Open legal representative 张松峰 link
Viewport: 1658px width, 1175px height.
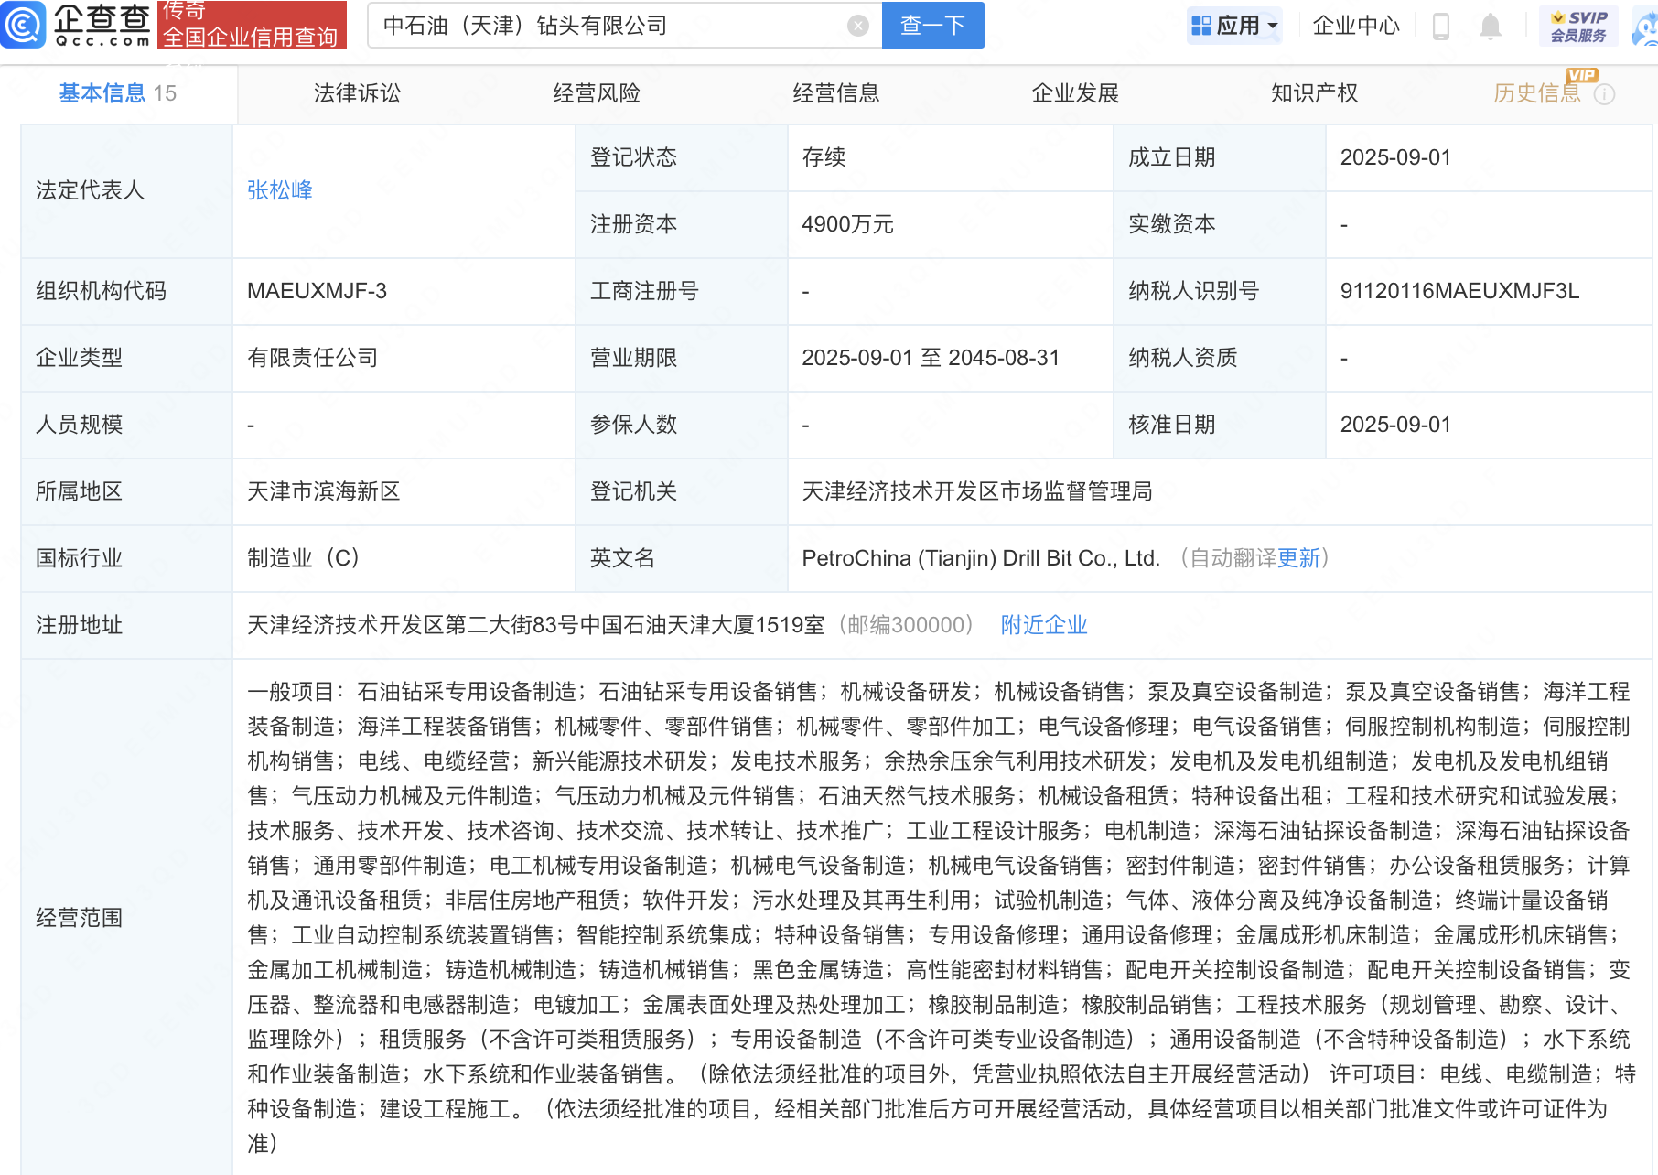280,190
